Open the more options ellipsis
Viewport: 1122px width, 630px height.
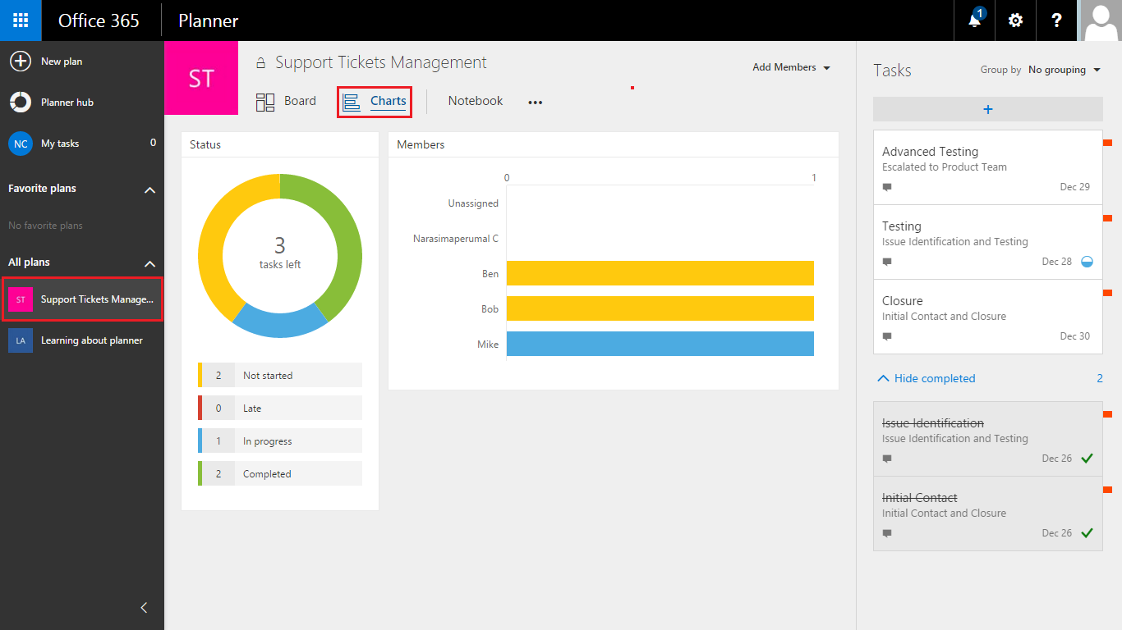coord(536,103)
